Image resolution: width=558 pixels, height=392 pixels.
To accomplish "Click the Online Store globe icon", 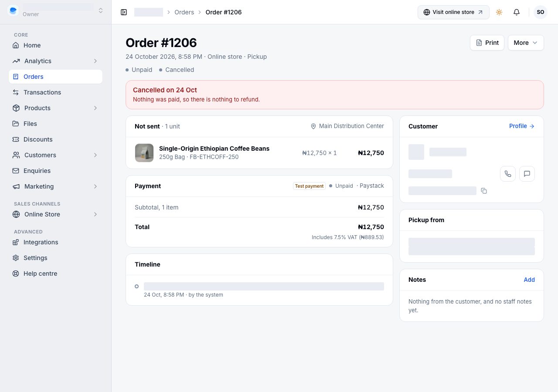I will [16, 214].
